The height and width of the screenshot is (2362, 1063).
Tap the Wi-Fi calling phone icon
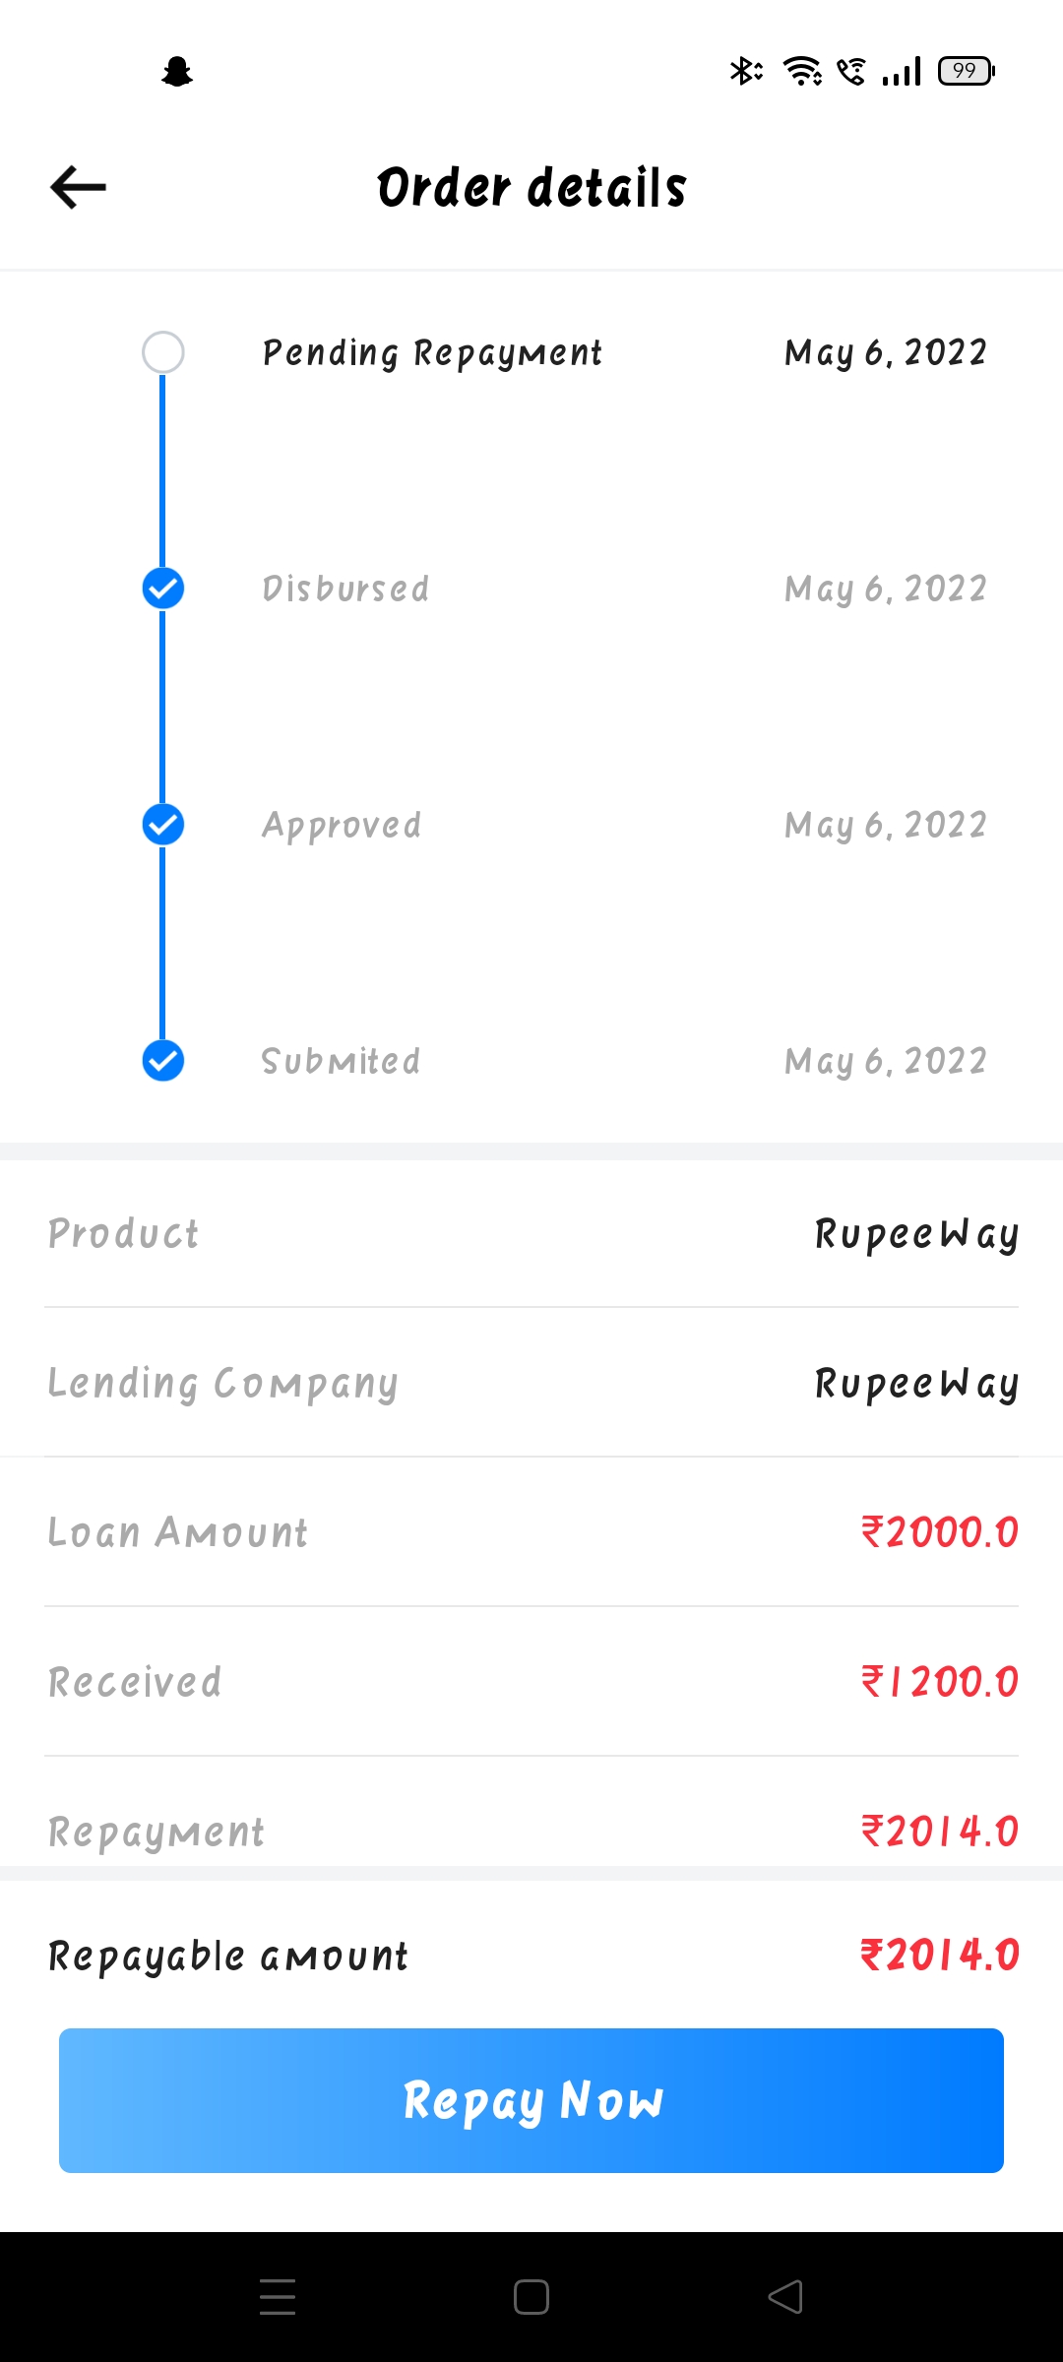[x=851, y=71]
